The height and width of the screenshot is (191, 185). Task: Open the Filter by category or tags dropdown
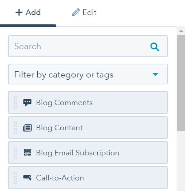[x=88, y=74]
